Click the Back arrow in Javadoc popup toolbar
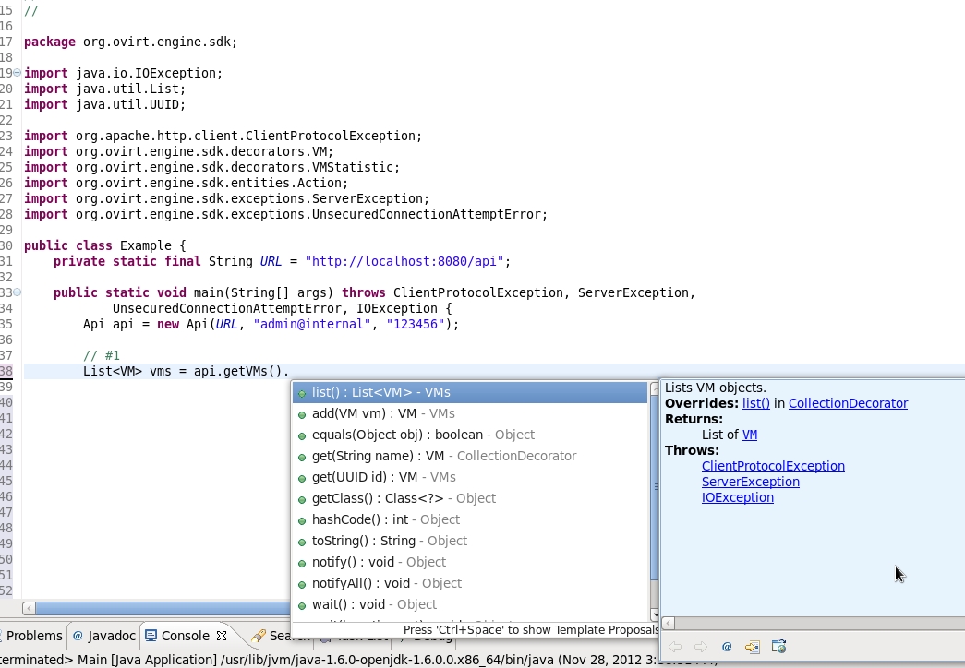965x668 pixels. click(x=675, y=647)
